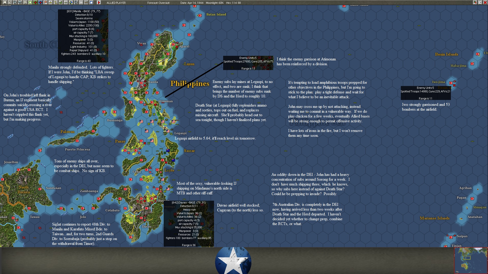
Task: Open the information 'i' toolbar icon
Action: point(25,3)
